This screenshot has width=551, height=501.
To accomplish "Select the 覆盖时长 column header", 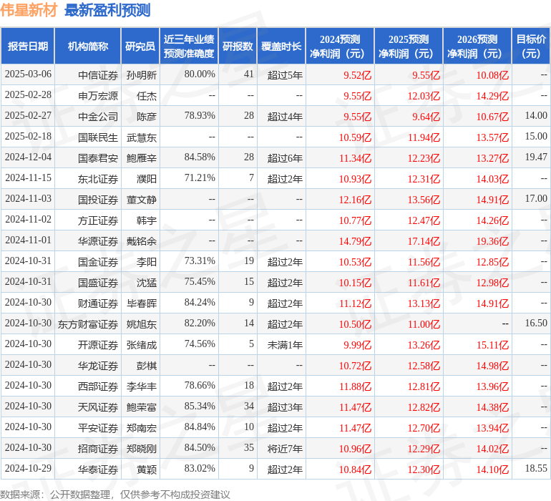I will (281, 47).
